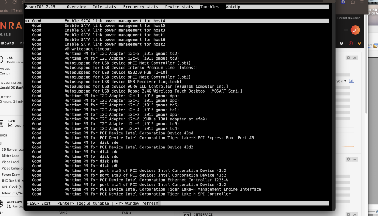
Task: Open the Device stats tab
Action: point(179,7)
